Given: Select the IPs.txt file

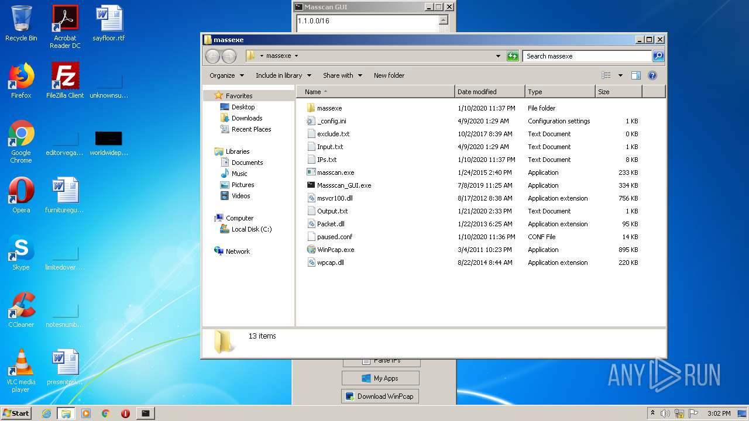Looking at the screenshot, I should 327,160.
